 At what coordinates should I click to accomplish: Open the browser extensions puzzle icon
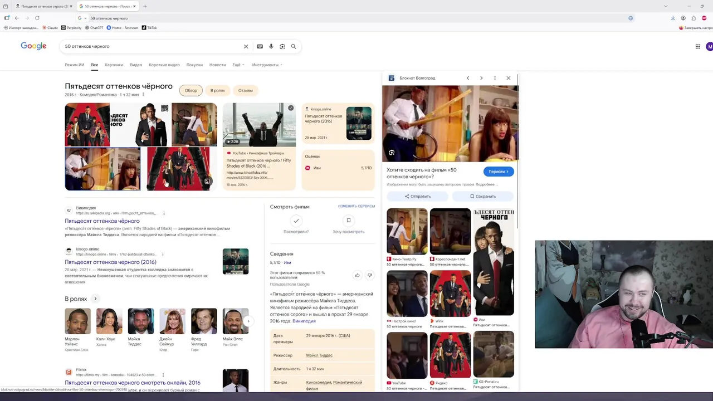pos(694,18)
